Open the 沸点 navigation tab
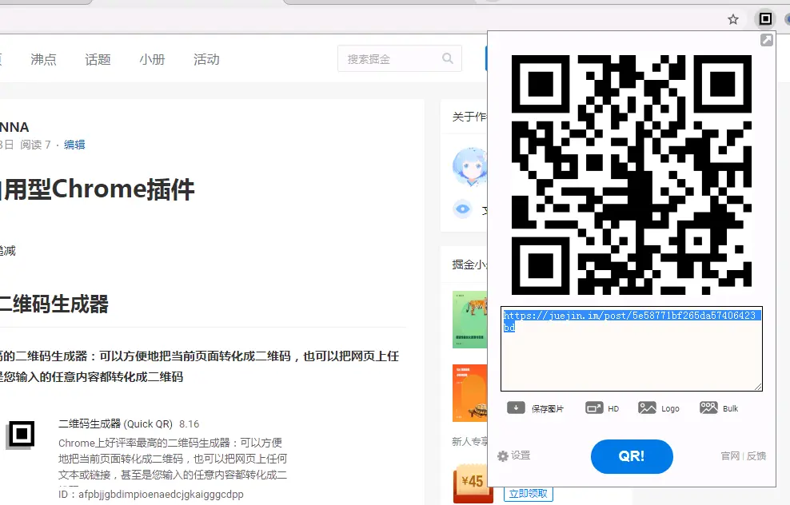790x505 pixels. point(43,59)
